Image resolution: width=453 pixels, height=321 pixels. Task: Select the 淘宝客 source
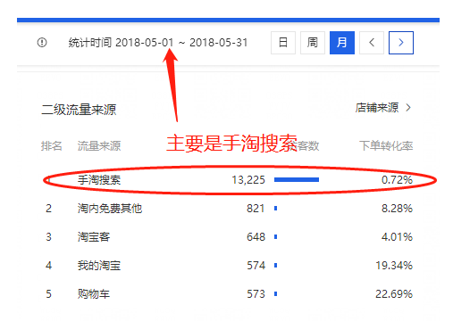pyautogui.click(x=94, y=237)
